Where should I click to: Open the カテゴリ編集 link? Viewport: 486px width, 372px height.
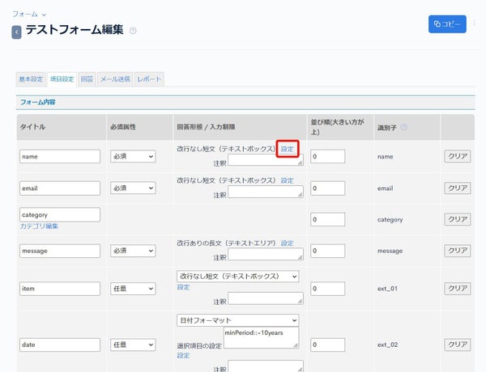(39, 226)
